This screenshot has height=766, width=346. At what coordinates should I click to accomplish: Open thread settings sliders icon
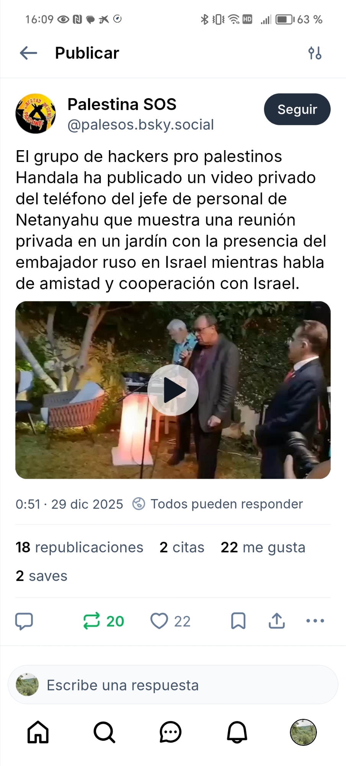[x=315, y=53]
